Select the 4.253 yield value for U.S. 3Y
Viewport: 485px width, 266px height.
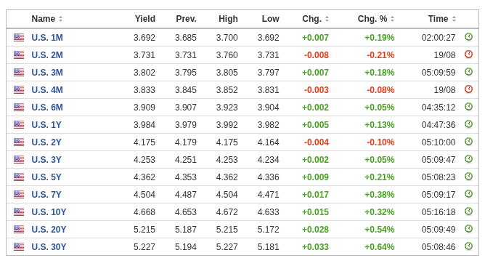coord(144,159)
